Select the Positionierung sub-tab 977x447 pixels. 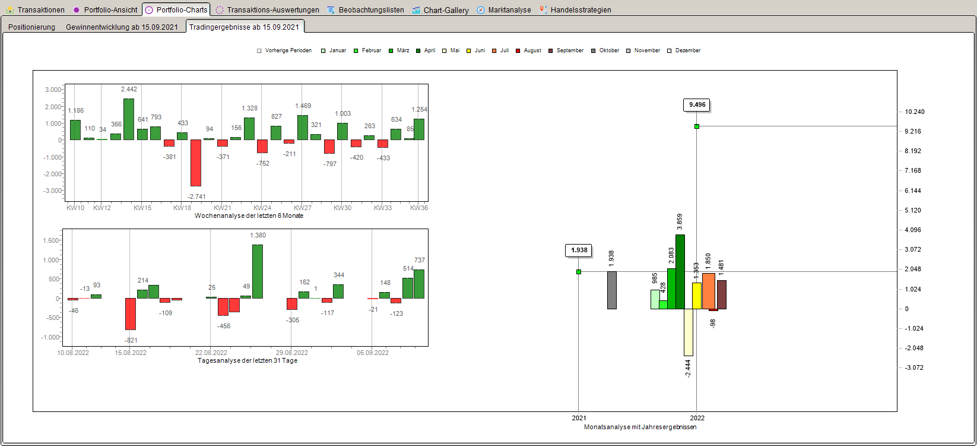point(32,27)
